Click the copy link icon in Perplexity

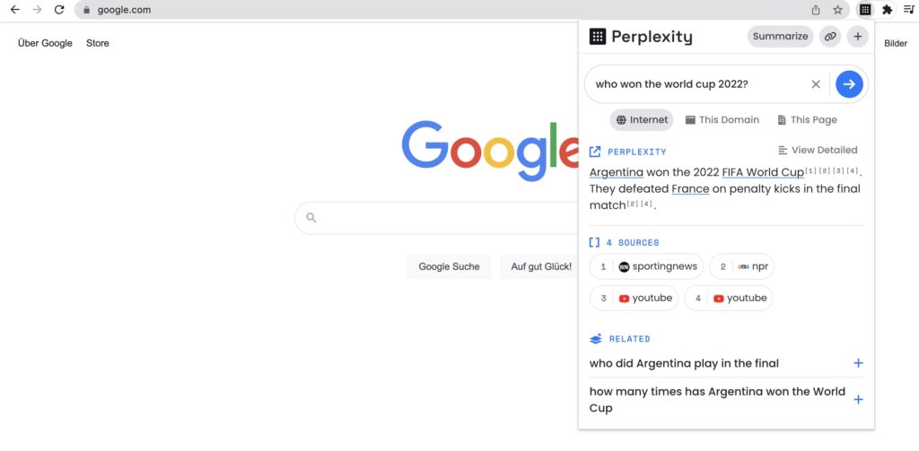click(x=830, y=37)
